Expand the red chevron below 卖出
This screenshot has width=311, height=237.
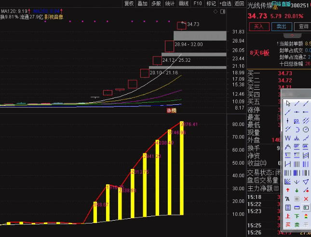292,36
